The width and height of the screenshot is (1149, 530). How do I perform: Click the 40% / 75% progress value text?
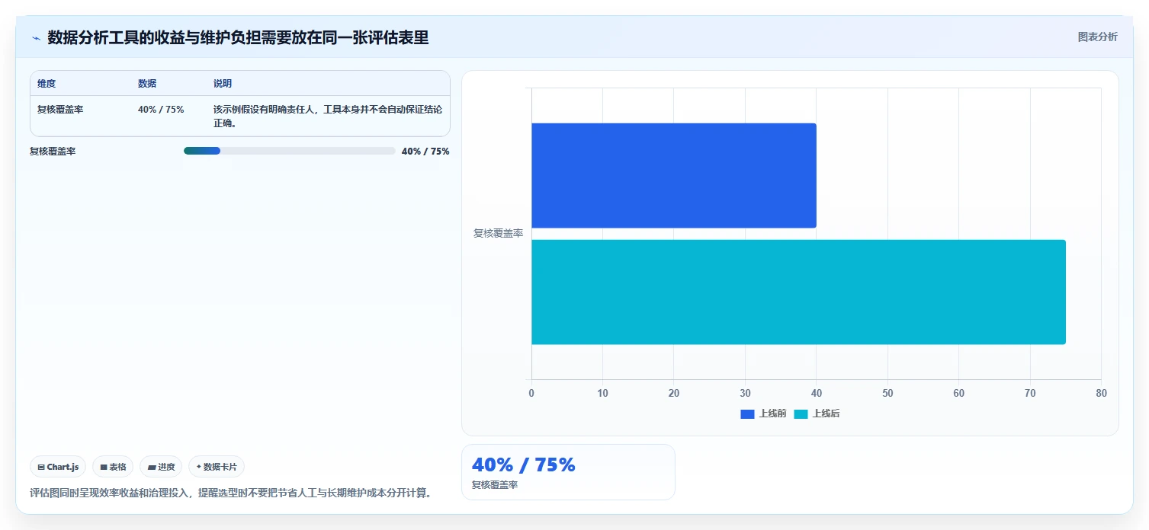(425, 152)
